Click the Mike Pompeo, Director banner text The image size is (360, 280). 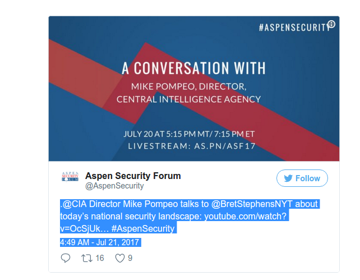click(188, 88)
